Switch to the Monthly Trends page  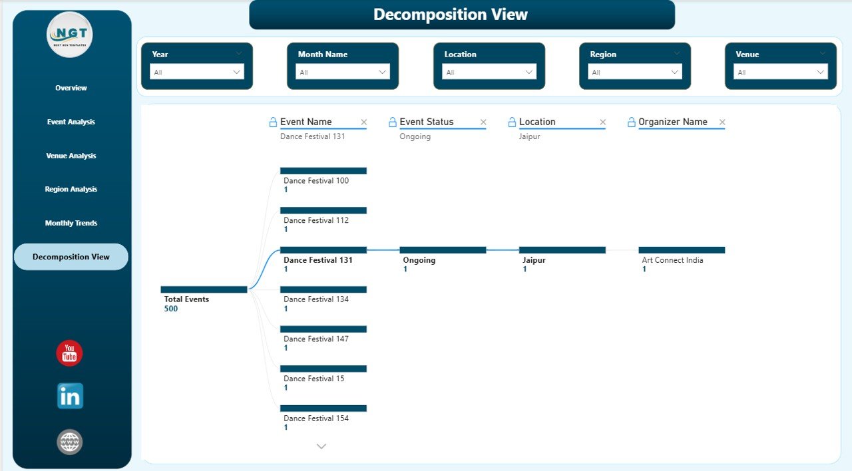pos(71,223)
